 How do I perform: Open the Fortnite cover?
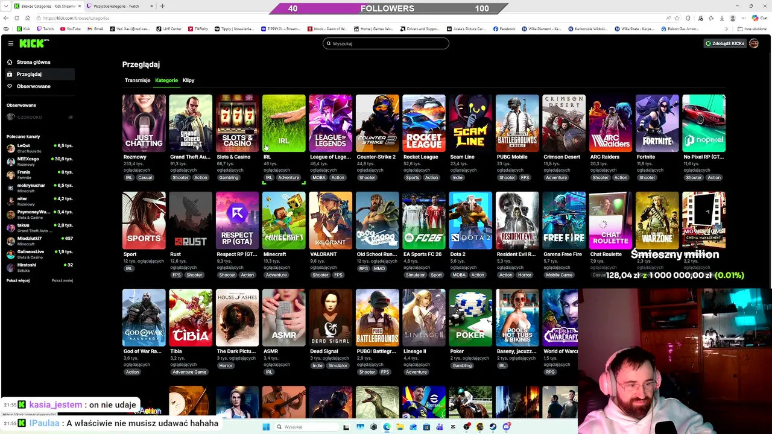(657, 123)
